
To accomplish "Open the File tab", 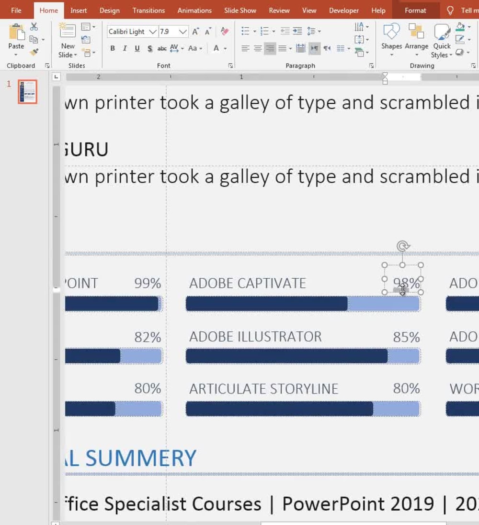I will (16, 11).
